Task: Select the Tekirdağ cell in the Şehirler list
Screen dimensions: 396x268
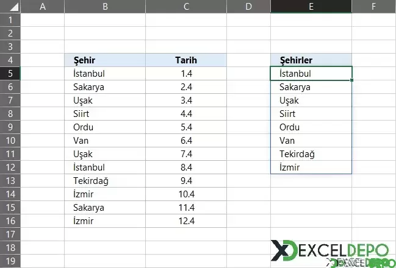Action: (x=311, y=154)
